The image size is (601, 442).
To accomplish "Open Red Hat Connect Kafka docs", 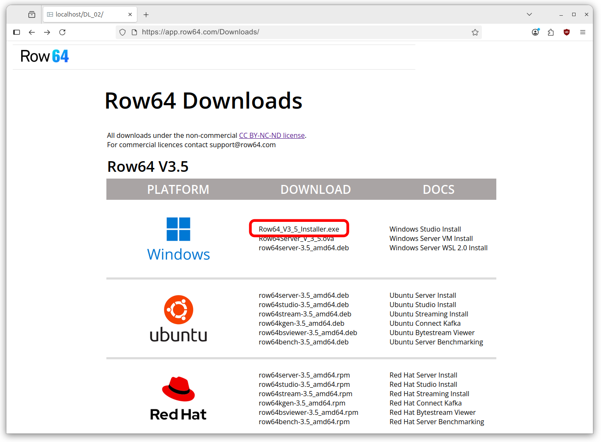I will pos(426,403).
